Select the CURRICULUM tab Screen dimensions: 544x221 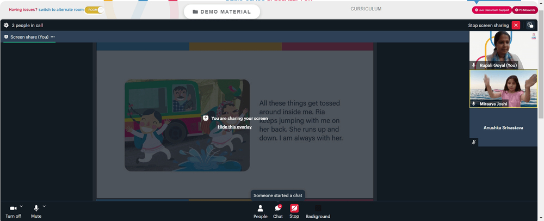(366, 9)
